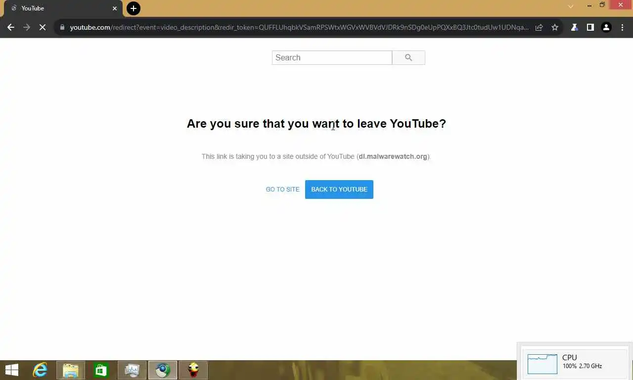Open the tab search chevron

pos(570,6)
